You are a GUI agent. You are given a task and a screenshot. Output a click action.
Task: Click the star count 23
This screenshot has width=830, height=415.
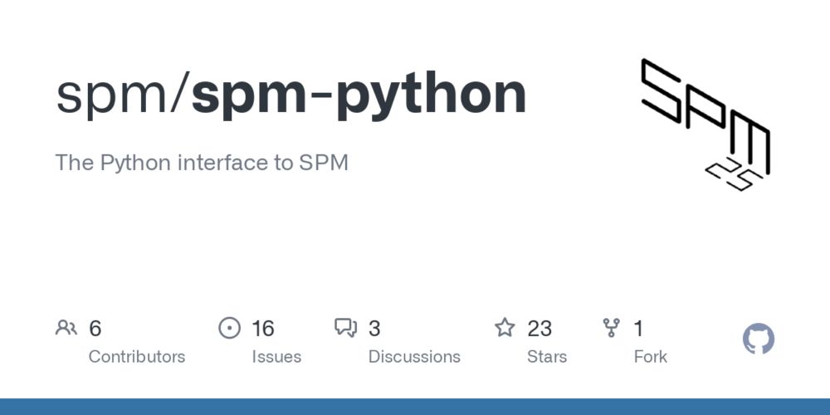coord(539,329)
